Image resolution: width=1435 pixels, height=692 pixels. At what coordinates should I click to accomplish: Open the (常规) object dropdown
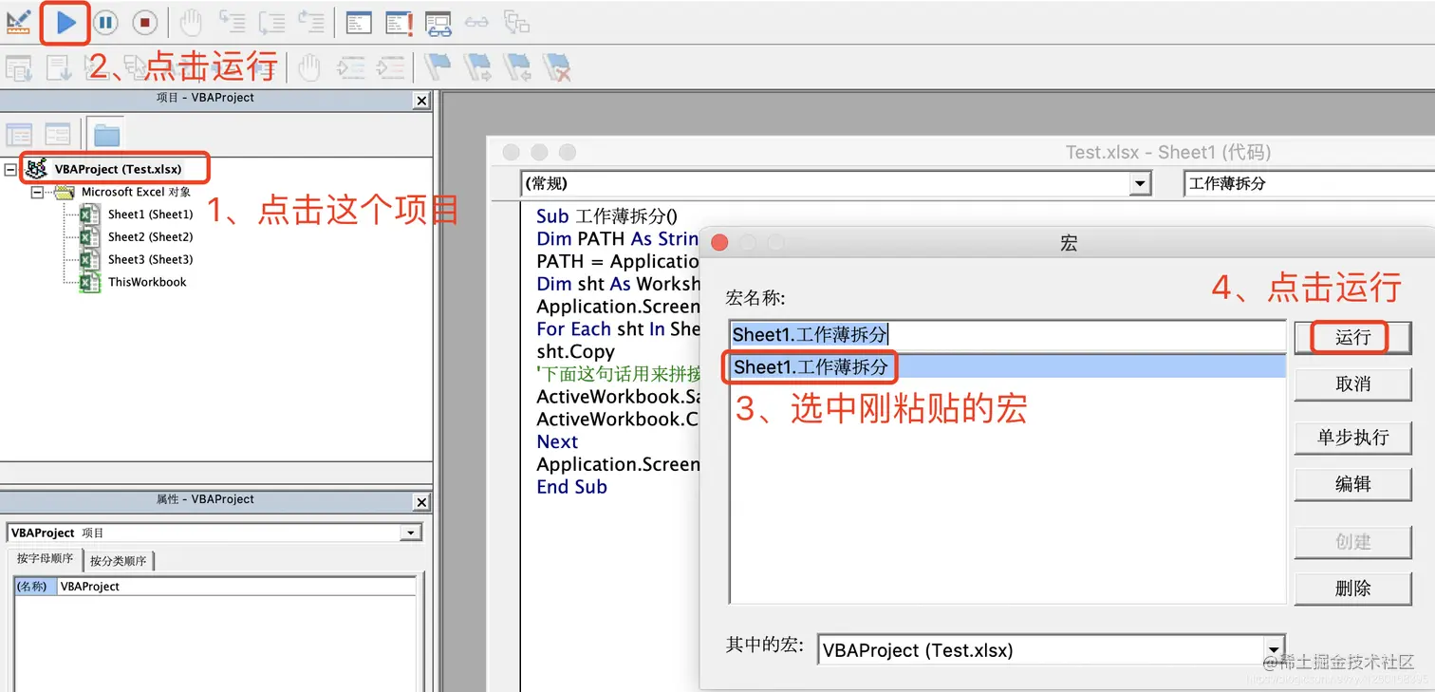1140,184
